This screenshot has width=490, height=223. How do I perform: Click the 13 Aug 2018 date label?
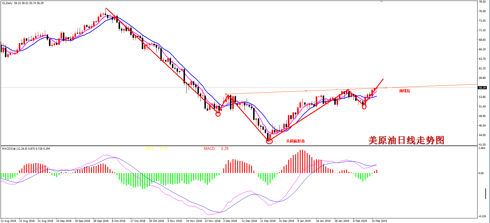(8, 221)
